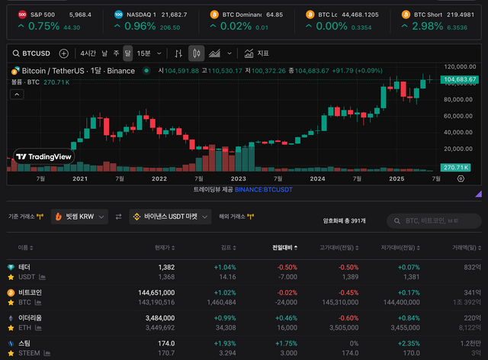
Task: Select the bar chart style icon
Action: pyautogui.click(x=178, y=53)
